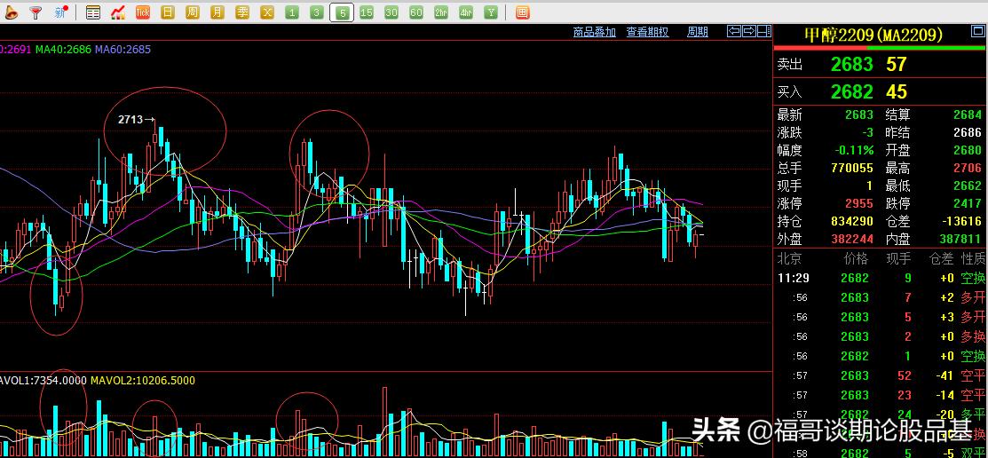
Task: Click the 商品叠加 overlay link
Action: [595, 32]
